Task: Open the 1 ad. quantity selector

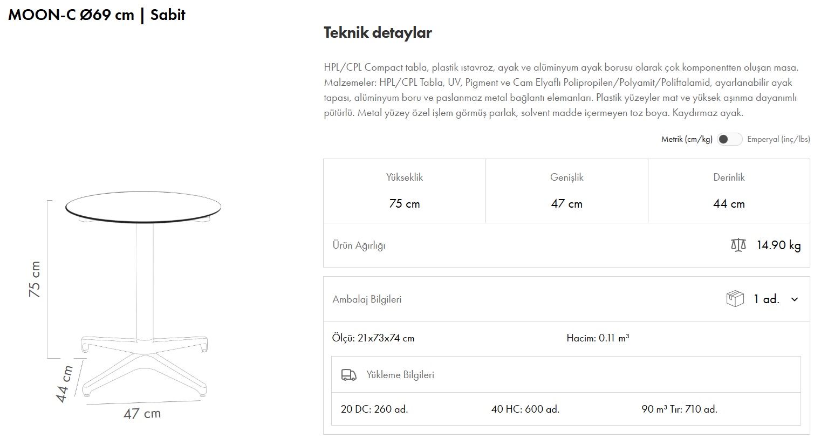Action: click(767, 299)
